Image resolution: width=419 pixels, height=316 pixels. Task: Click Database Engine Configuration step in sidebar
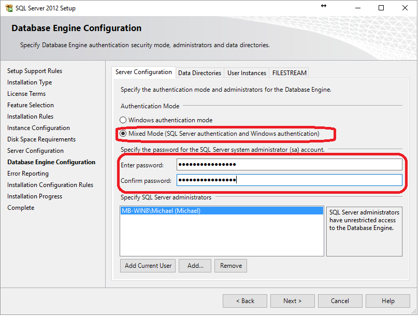[51, 162]
